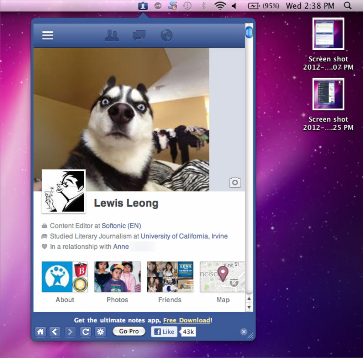
Task: Open the friend requests icon
Action: pos(112,36)
